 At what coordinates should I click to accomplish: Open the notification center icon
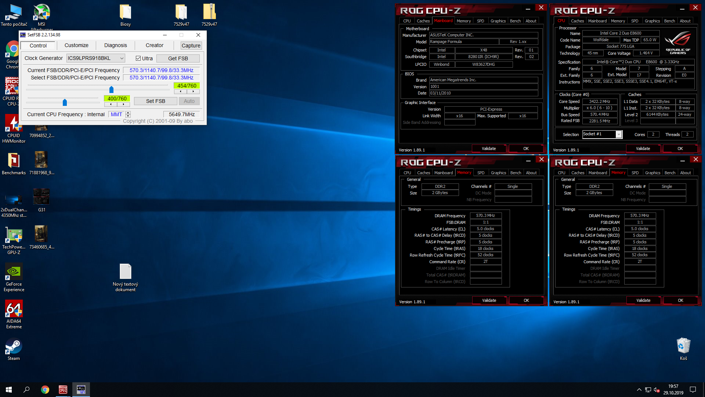coord(693,390)
